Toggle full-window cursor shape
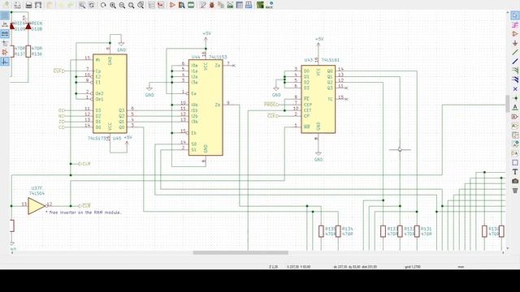The height and width of the screenshot is (292, 520). [5, 43]
